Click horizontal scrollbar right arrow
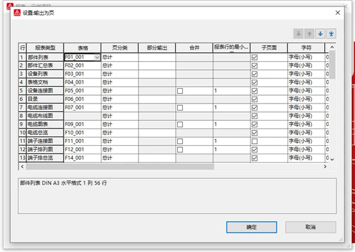 [x=325, y=166]
